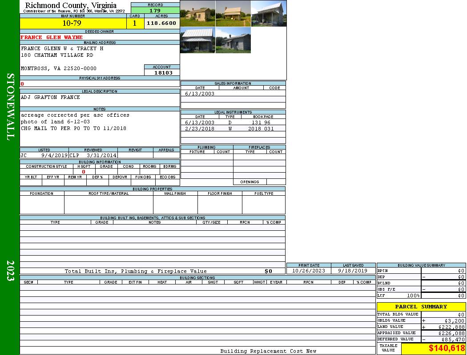The width and height of the screenshot is (467, 355).
Task: Click the deeded owner name FRANCE GLEN WAYNE
Action: pos(52,37)
